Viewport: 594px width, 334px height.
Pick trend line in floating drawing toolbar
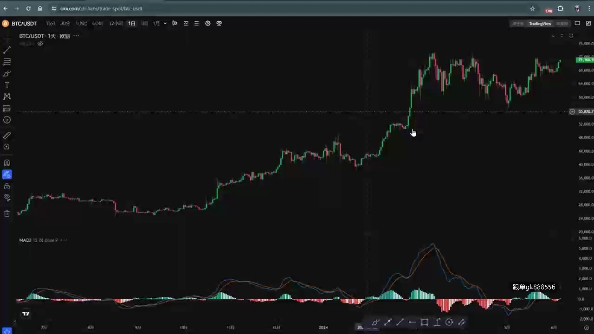[400, 322]
